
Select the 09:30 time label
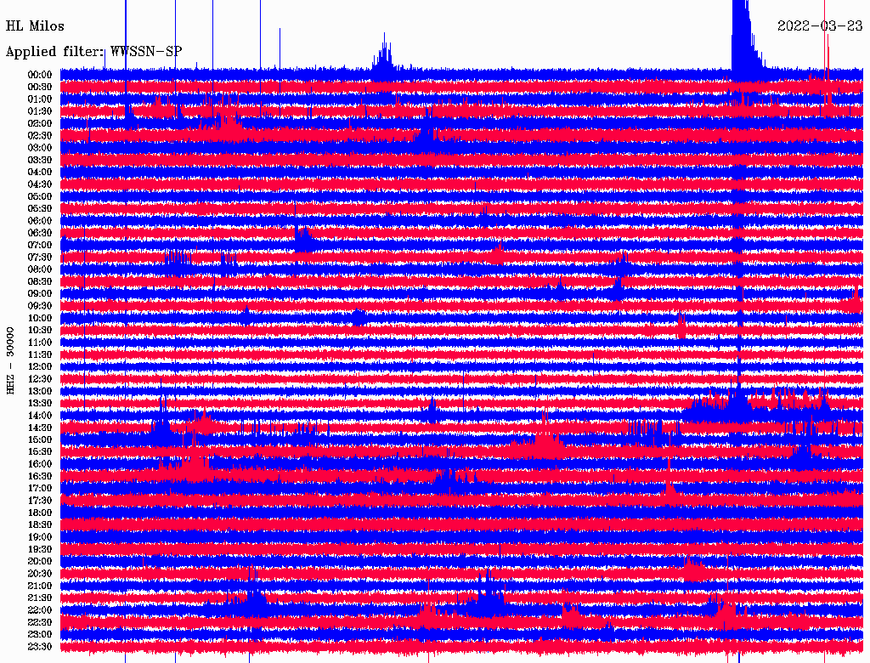click(40, 306)
